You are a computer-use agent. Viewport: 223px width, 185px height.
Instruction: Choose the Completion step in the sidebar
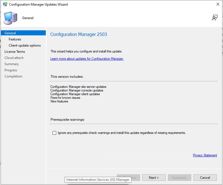coord(13,76)
